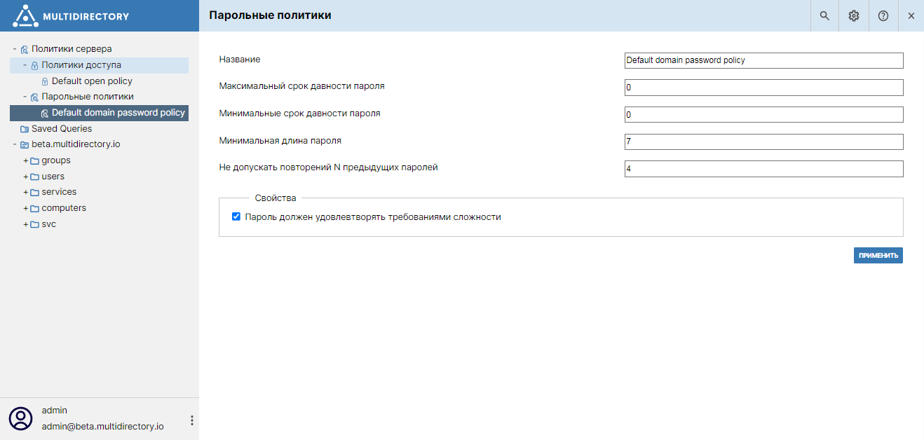
Task: Click the Saved Queries folder icon
Action: (x=25, y=129)
